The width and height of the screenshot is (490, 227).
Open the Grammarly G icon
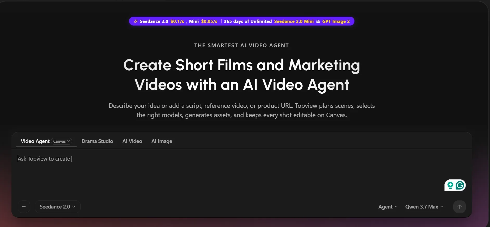(460, 185)
